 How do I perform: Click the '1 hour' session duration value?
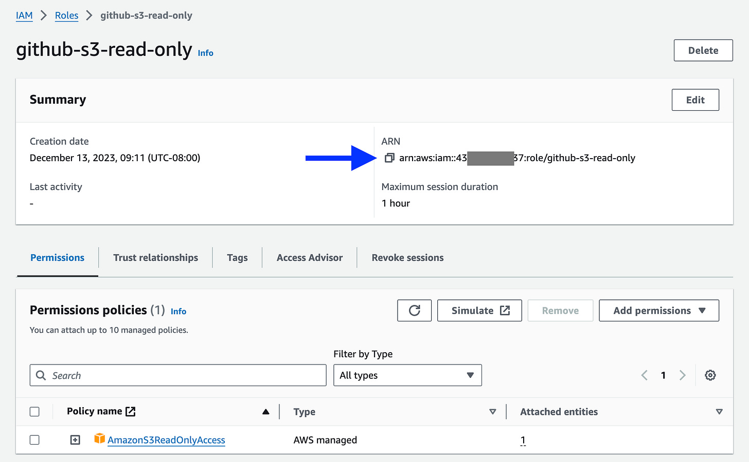pyautogui.click(x=396, y=203)
